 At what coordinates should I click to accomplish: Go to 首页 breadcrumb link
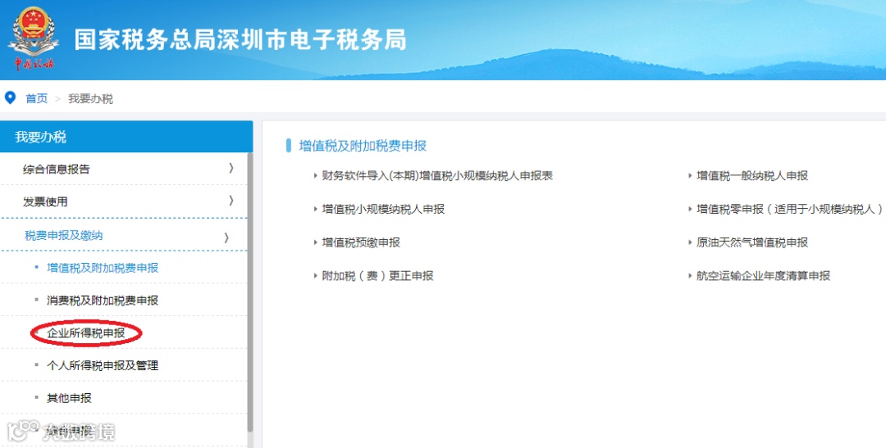coord(37,98)
